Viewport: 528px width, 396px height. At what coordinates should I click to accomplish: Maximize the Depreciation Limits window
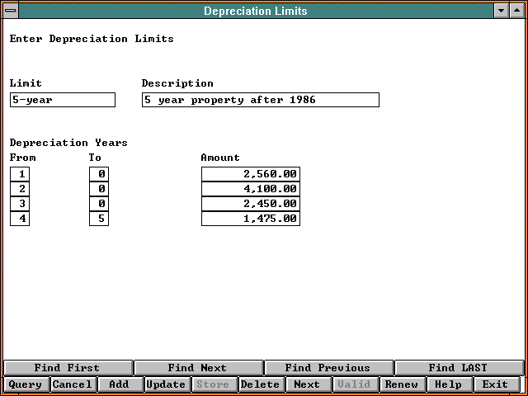pyautogui.click(x=516, y=11)
